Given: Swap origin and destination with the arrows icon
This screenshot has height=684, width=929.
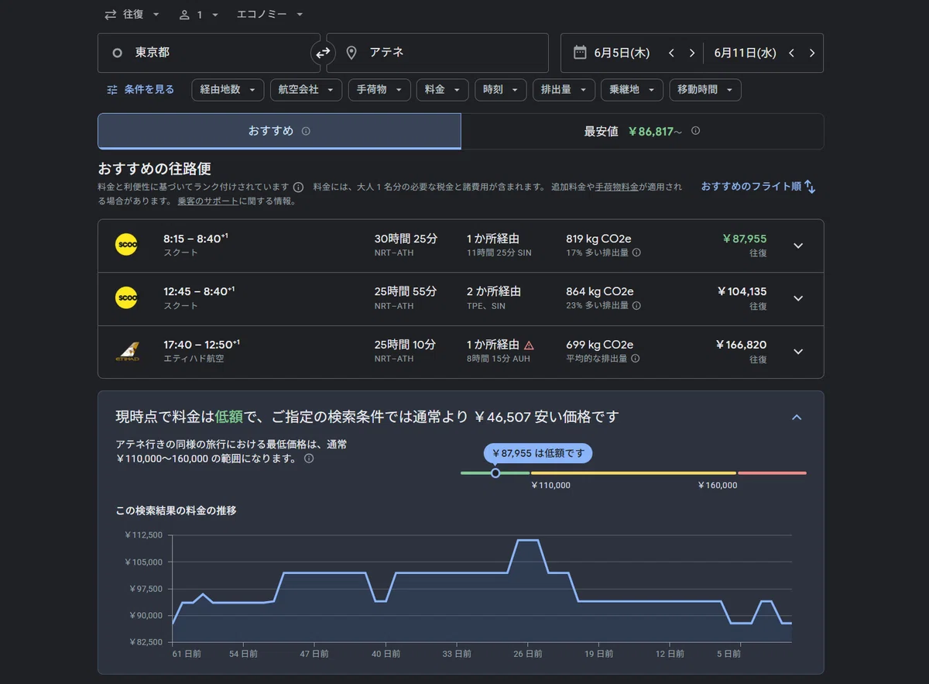Looking at the screenshot, I should pyautogui.click(x=323, y=53).
